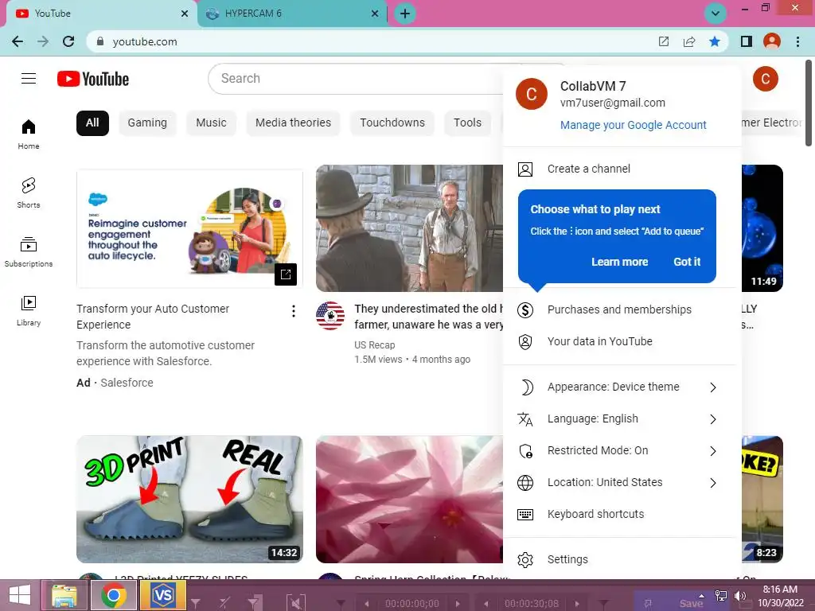
Task: Reload the YouTube page
Action: [68, 41]
